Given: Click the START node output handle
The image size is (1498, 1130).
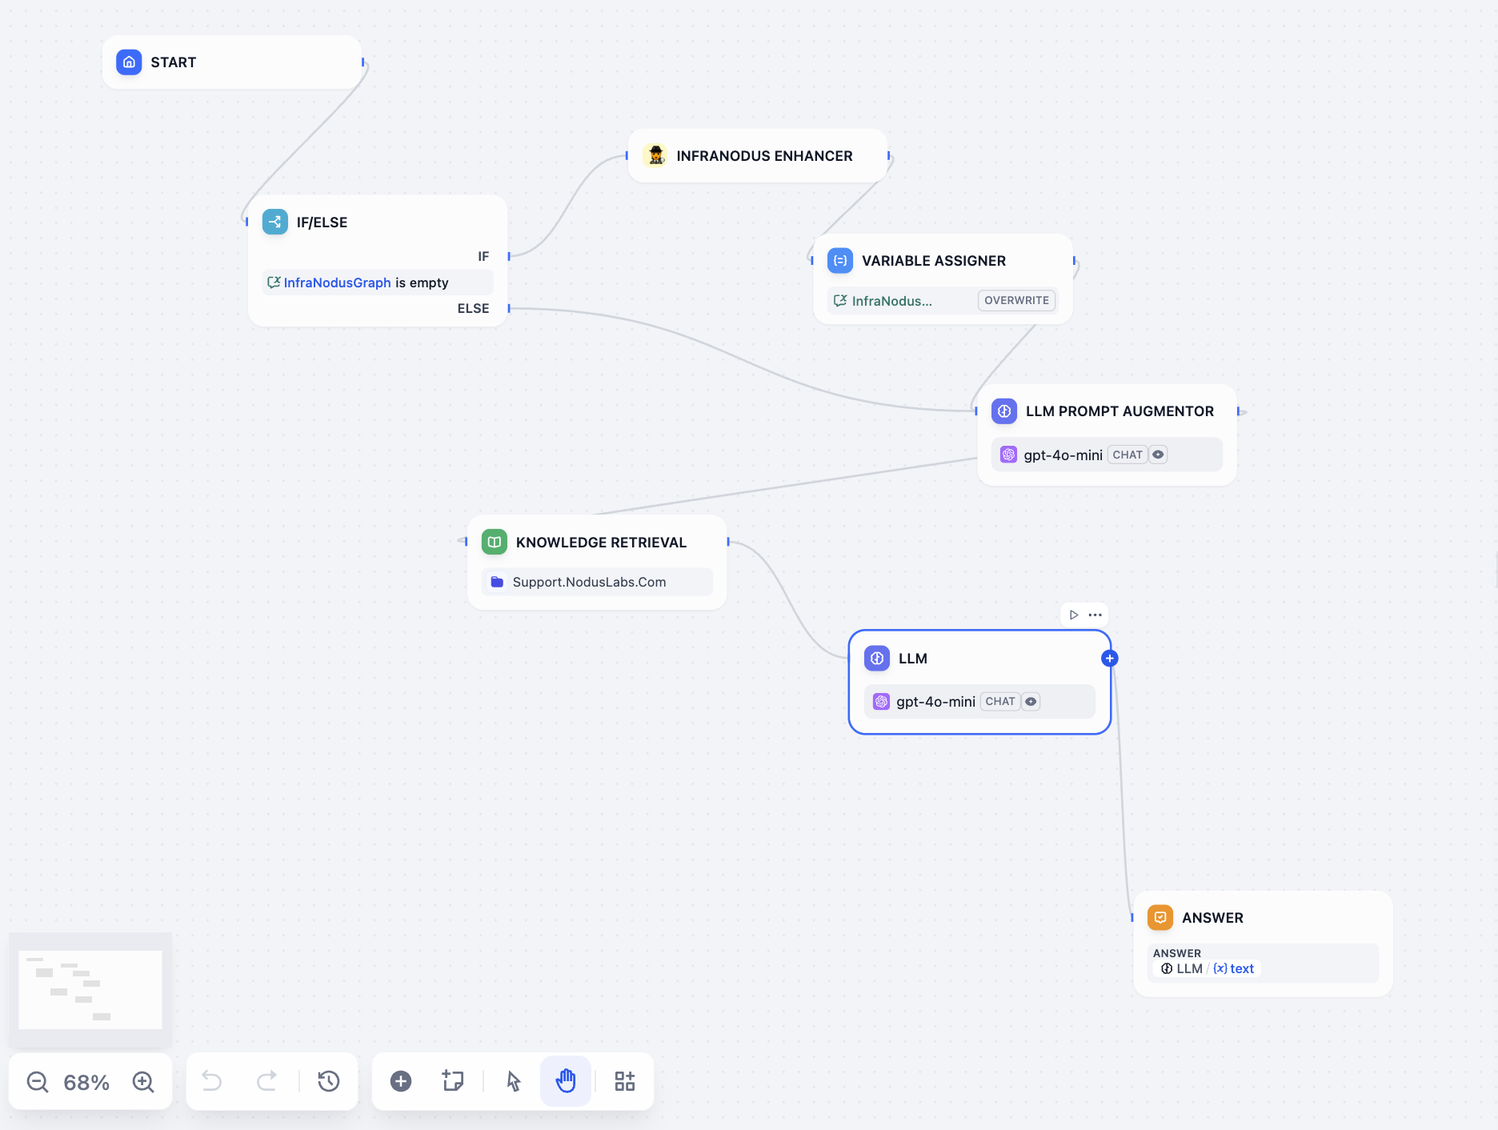Looking at the screenshot, I should 362,62.
